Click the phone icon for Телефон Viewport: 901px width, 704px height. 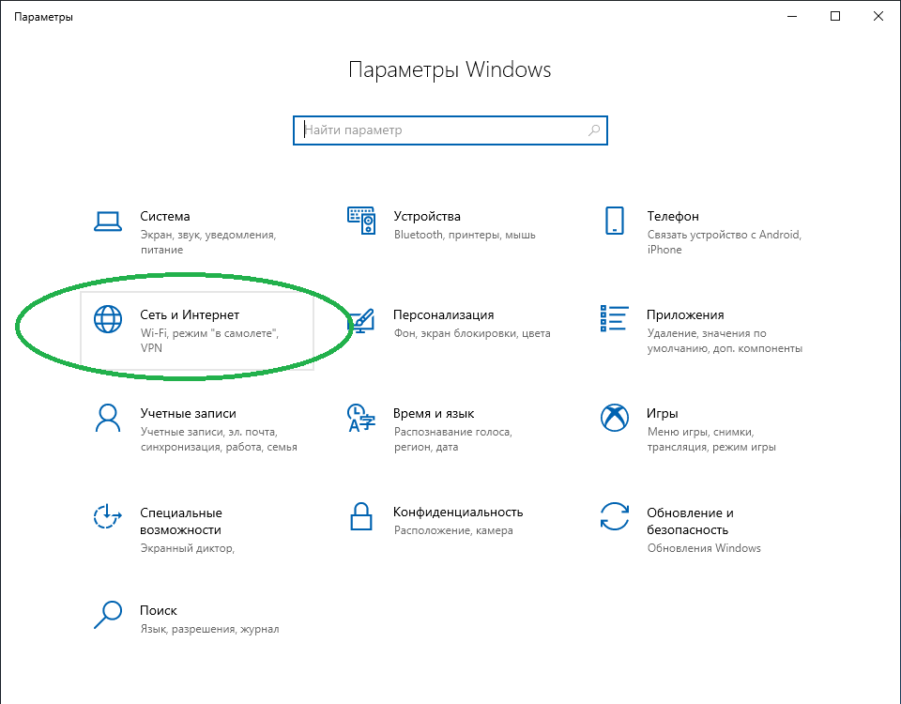pyautogui.click(x=614, y=221)
